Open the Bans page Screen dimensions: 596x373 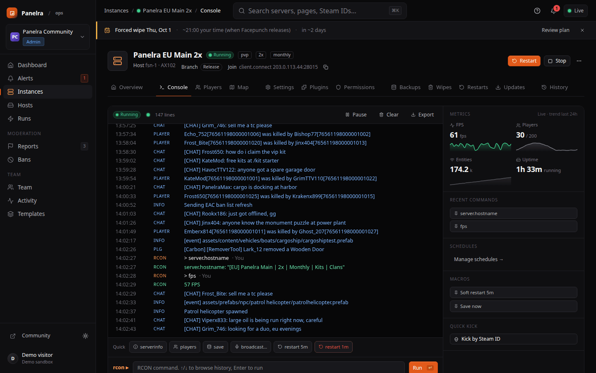point(48,160)
